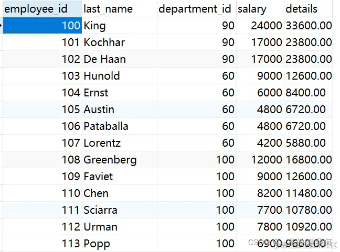The image size is (340, 252).
Task: Click the 12000 salary cell
Action: click(260, 160)
